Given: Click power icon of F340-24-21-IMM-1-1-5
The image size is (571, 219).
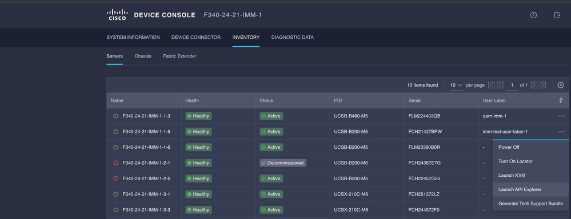Looking at the screenshot, I should 116,132.
